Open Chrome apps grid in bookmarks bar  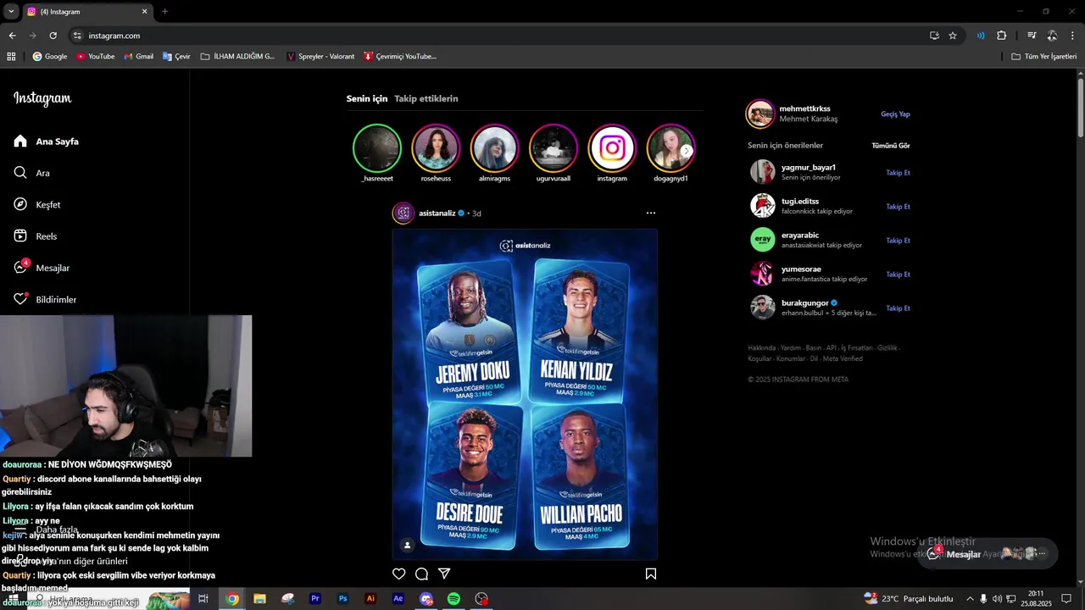(x=11, y=57)
